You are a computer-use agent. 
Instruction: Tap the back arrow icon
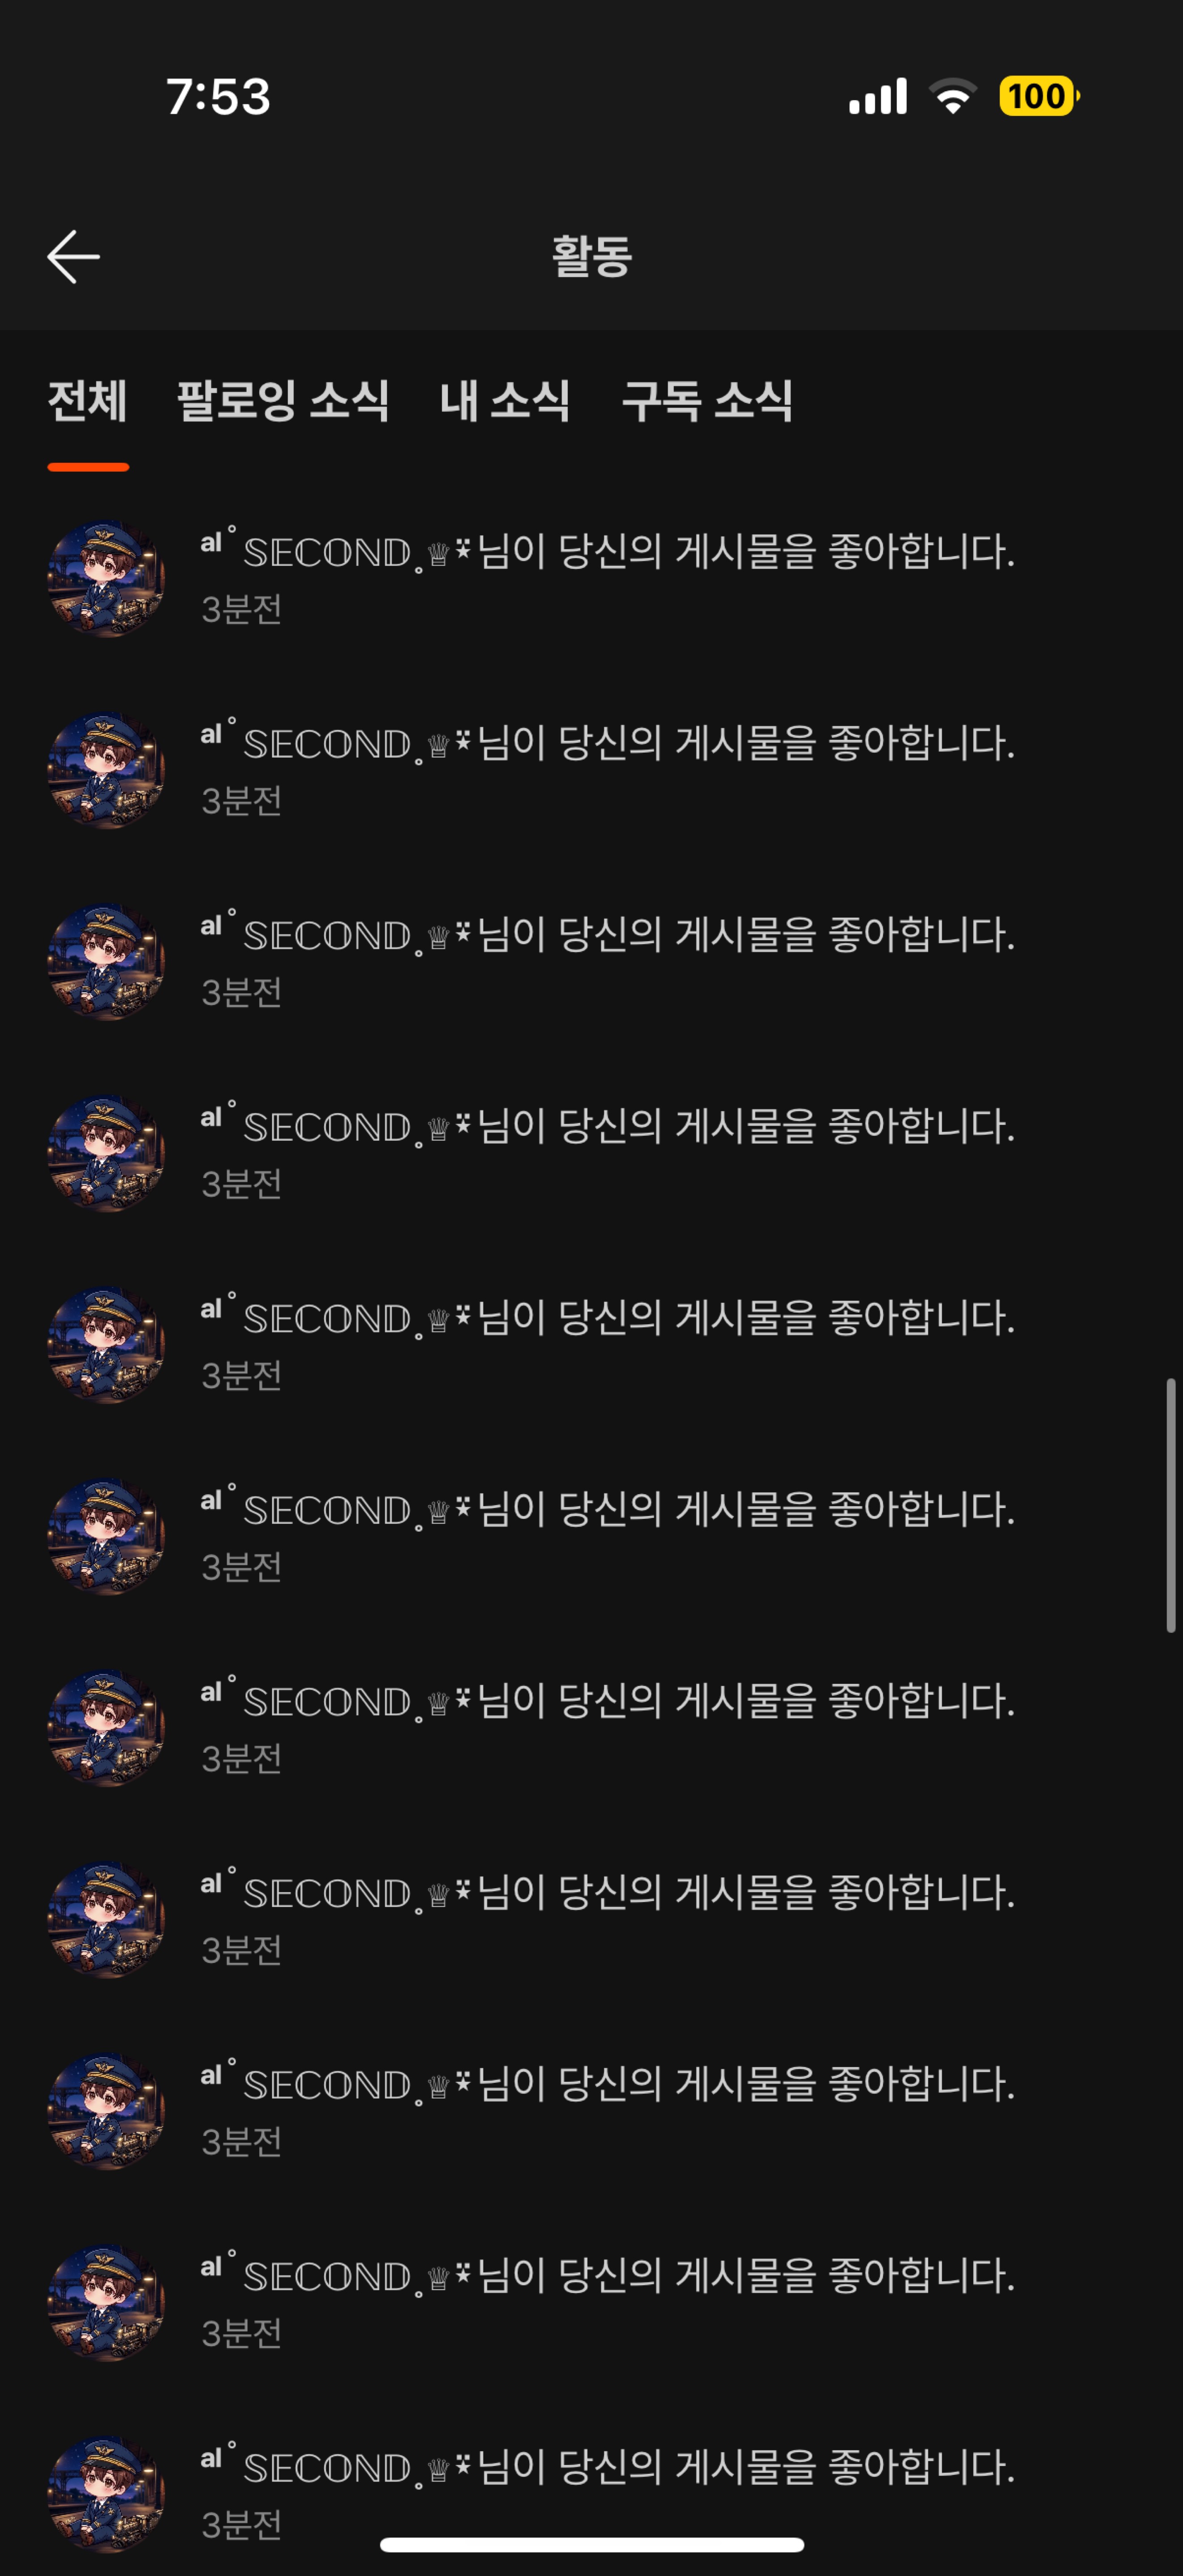(x=73, y=257)
